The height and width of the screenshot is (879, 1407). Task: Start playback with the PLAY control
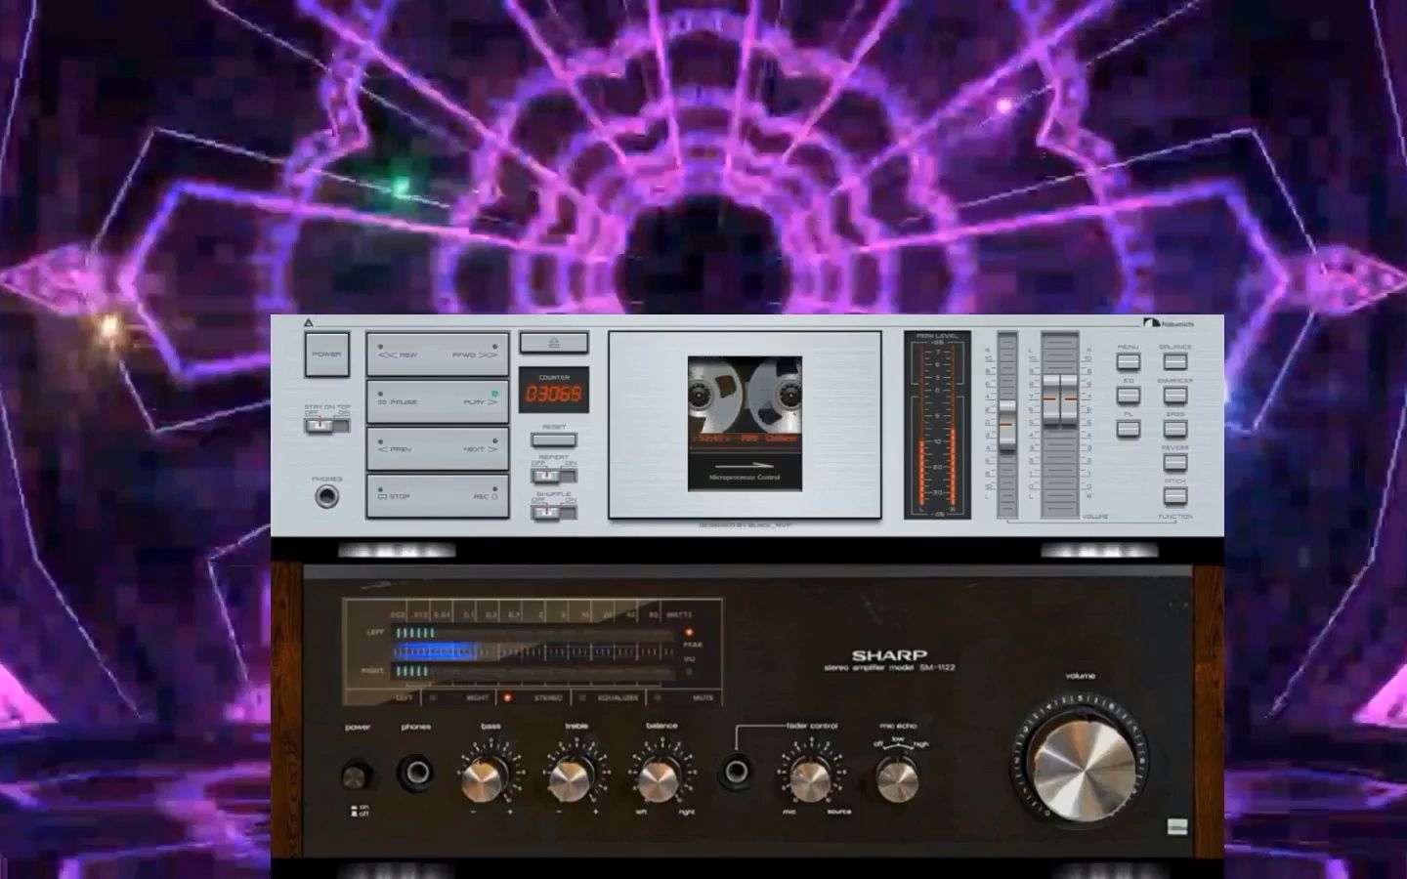coord(473,401)
